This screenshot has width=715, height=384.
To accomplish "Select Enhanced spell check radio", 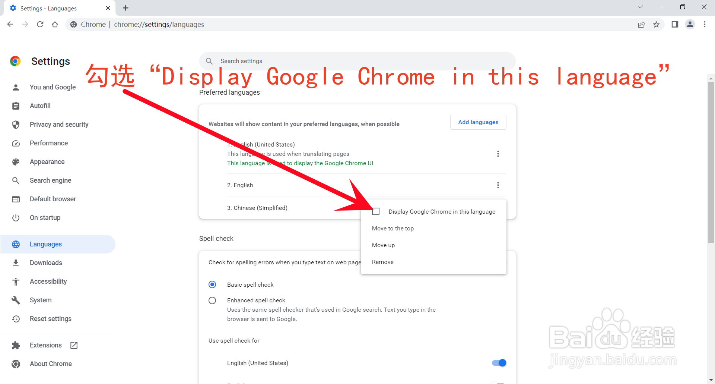I will click(x=212, y=300).
